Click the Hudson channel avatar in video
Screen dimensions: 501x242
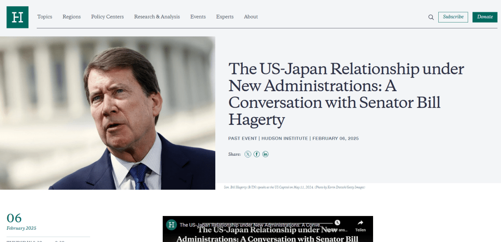click(x=172, y=224)
